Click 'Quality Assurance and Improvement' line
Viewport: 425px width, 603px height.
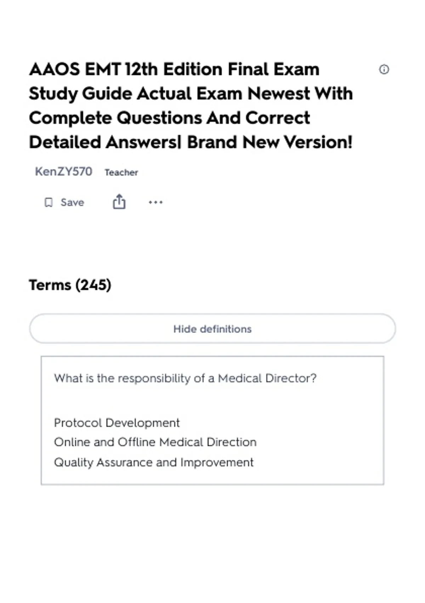154,463
